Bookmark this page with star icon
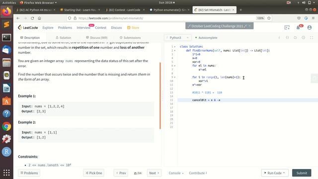This screenshot has width=318, height=179. (269, 18)
